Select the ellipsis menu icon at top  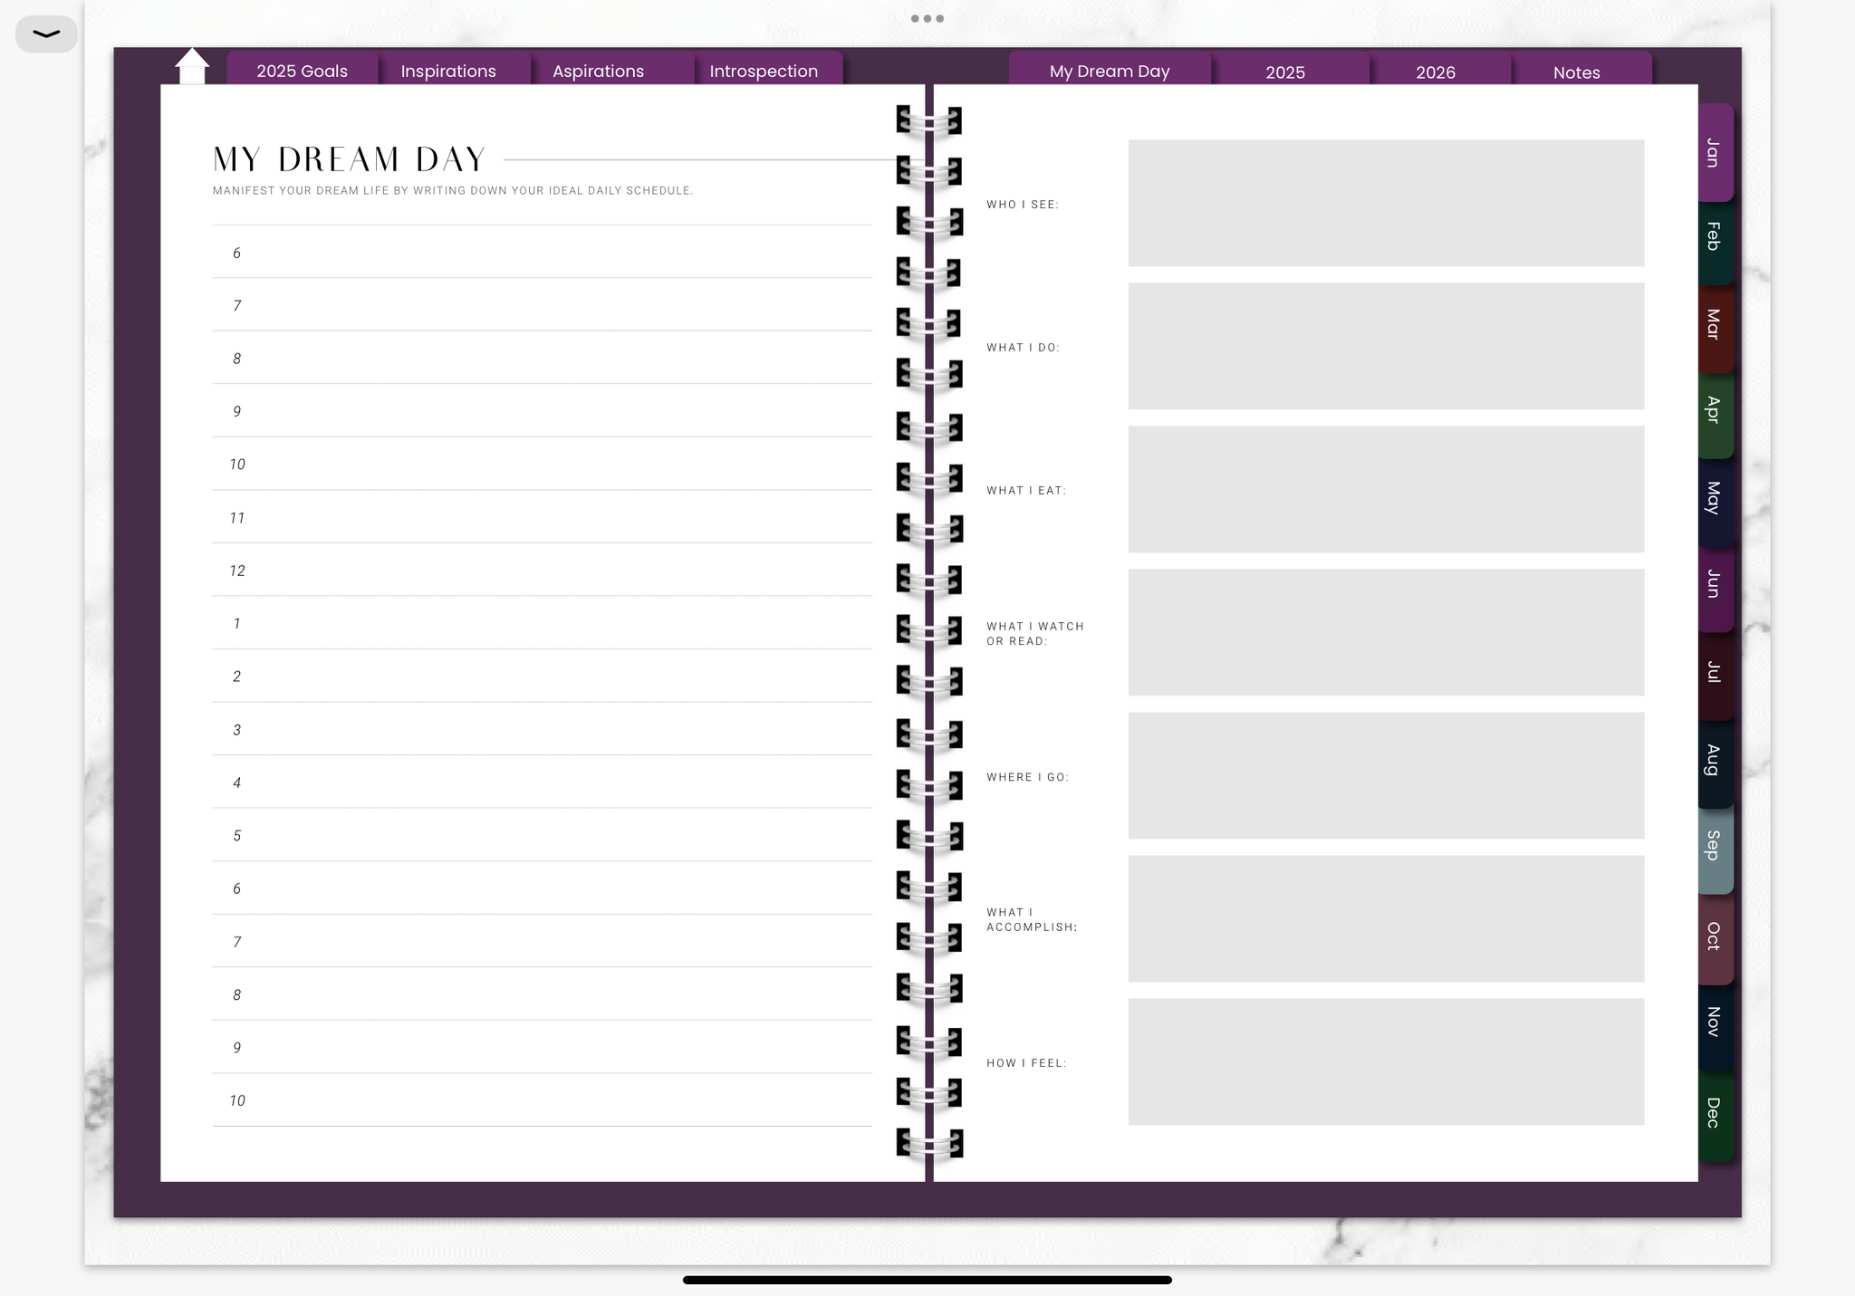(926, 17)
